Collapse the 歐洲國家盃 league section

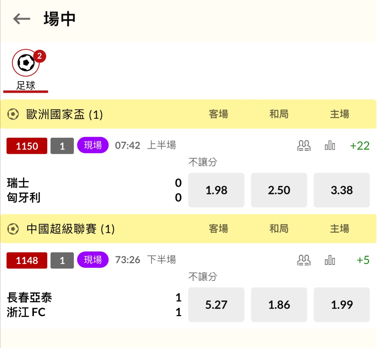pos(64,114)
